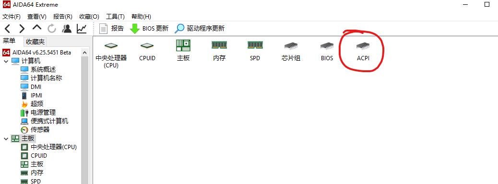Open user management icon in toolbar
The image size is (498, 184).
67,29
